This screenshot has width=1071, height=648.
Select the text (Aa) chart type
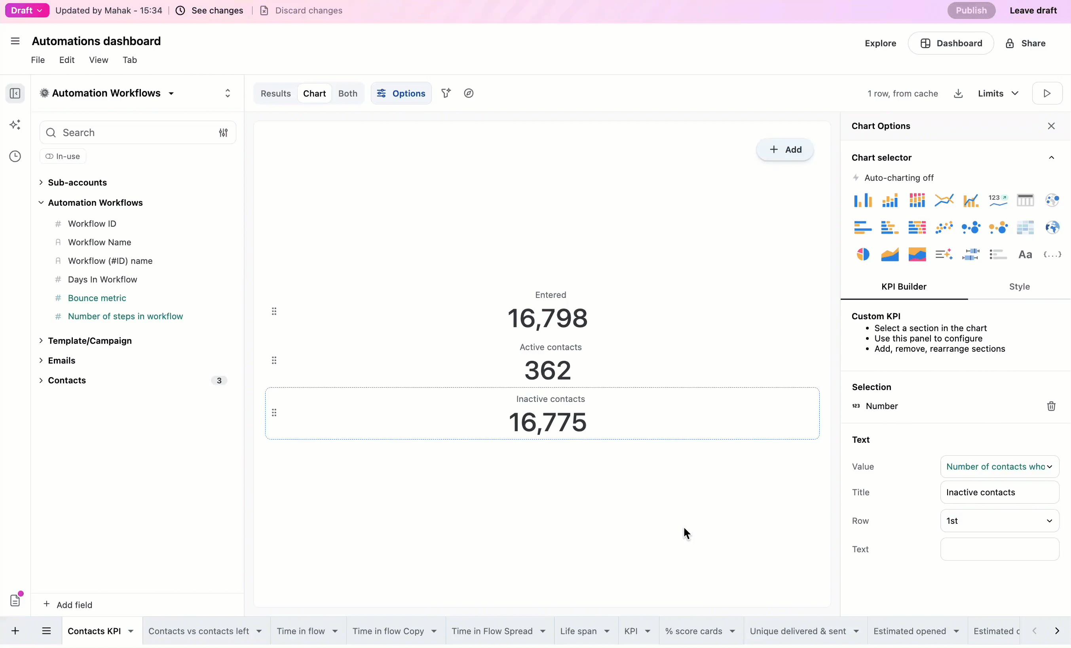(1025, 254)
